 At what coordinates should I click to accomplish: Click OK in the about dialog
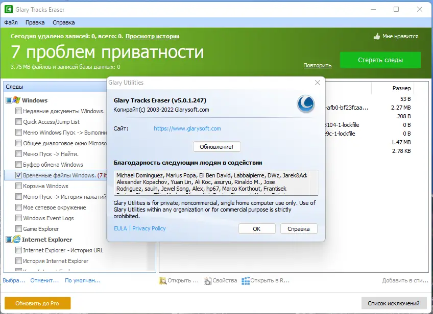click(257, 229)
